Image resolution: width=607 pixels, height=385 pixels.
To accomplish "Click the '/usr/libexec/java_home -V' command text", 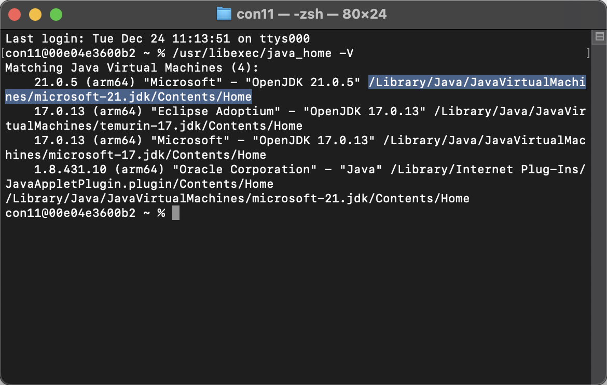I will pos(263,53).
